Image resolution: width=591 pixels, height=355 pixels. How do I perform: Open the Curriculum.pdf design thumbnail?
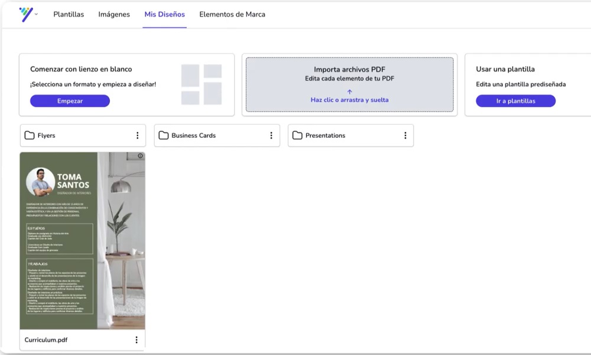click(x=82, y=240)
